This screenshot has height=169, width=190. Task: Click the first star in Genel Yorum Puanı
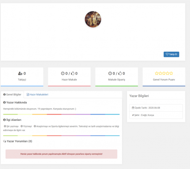tap(157, 73)
